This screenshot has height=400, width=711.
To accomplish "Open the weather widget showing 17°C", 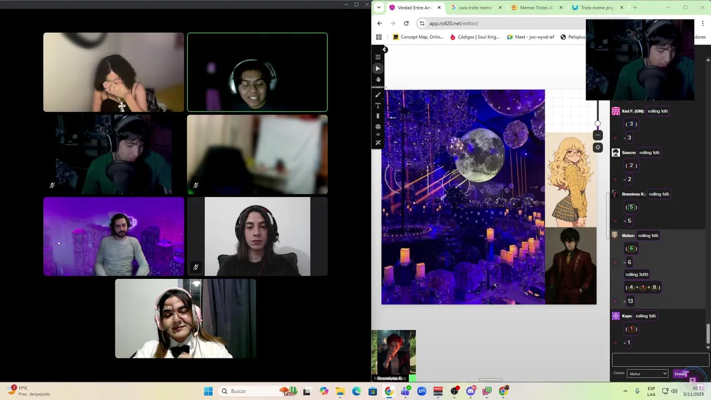I will click(29, 391).
